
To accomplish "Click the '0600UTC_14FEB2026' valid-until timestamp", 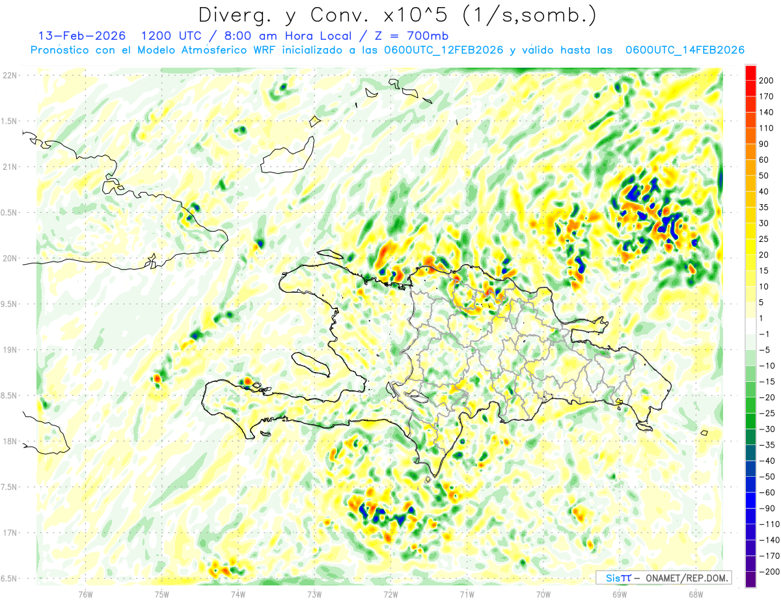I will pos(685,50).
